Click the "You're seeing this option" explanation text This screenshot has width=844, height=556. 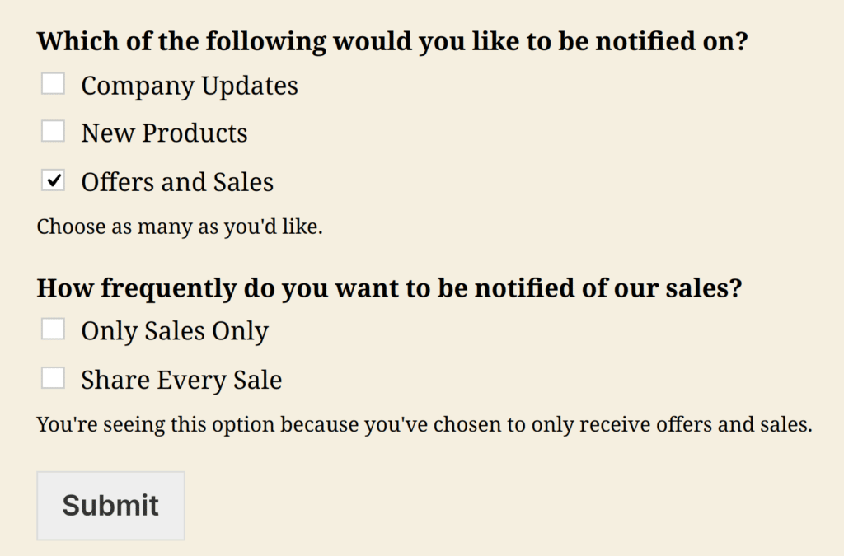[x=424, y=425]
